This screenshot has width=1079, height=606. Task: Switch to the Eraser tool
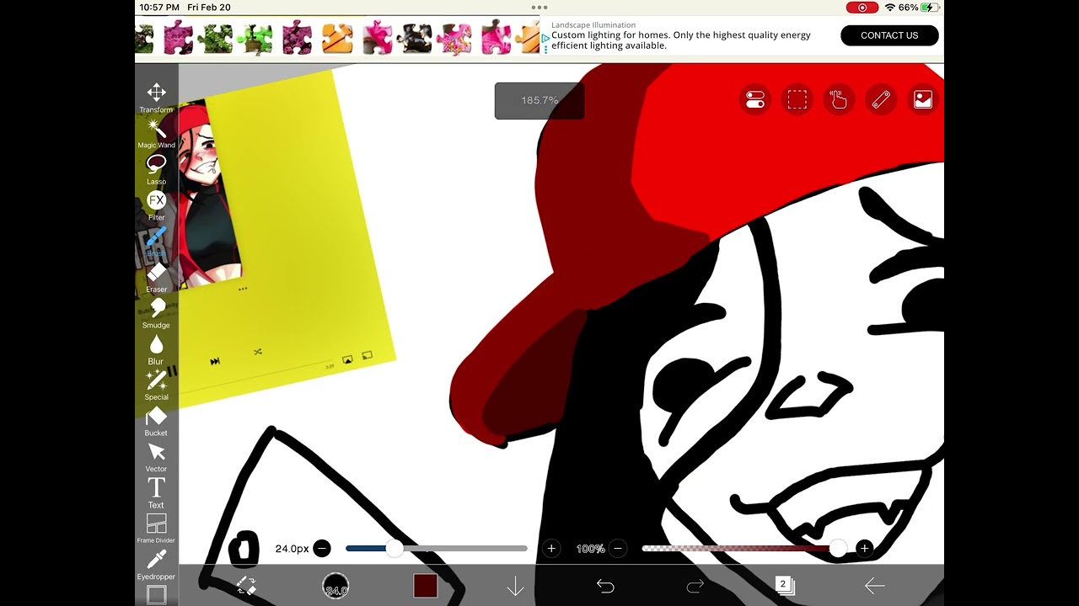coord(156,278)
